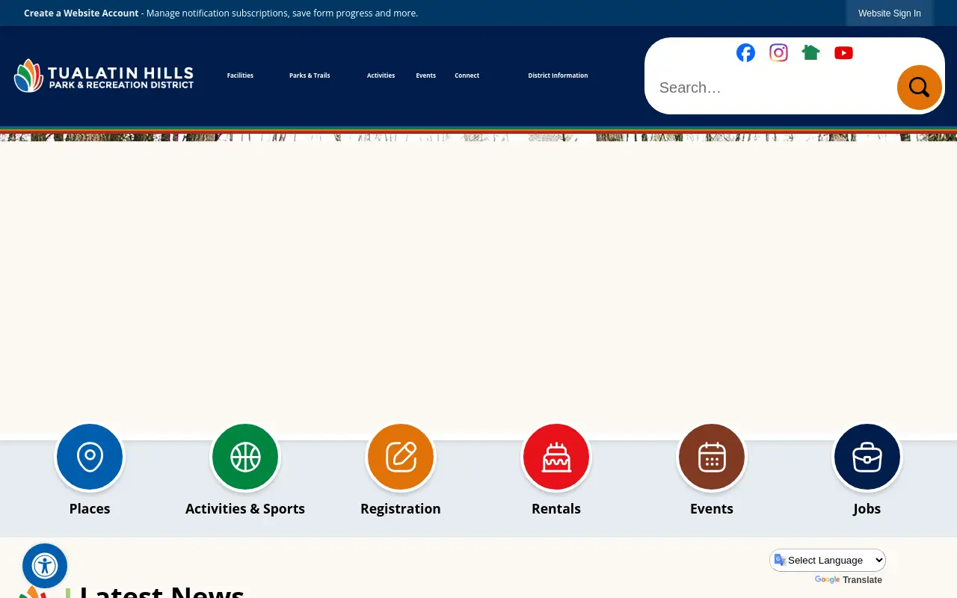
Task: Click the Create a Website Account link
Action: point(81,13)
